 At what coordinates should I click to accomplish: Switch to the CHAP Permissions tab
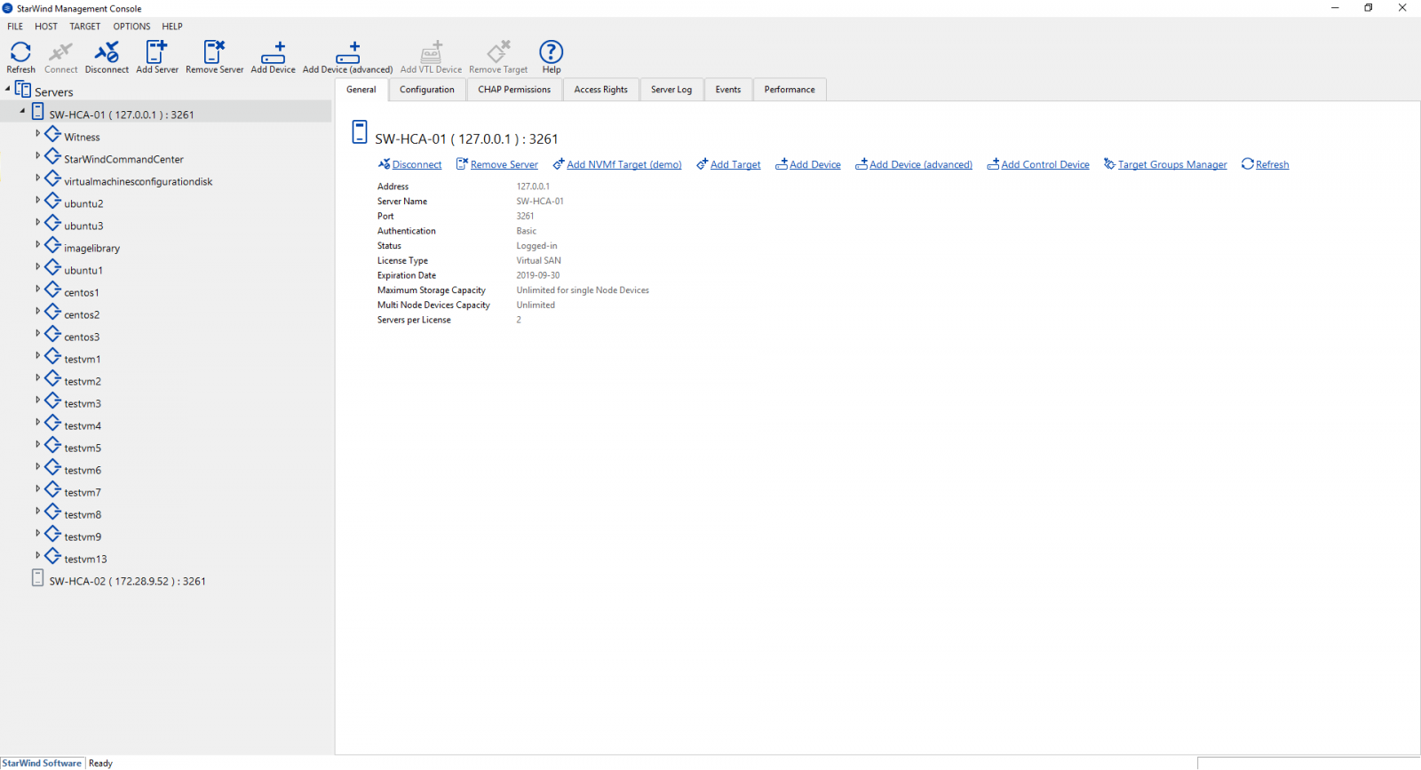(514, 90)
